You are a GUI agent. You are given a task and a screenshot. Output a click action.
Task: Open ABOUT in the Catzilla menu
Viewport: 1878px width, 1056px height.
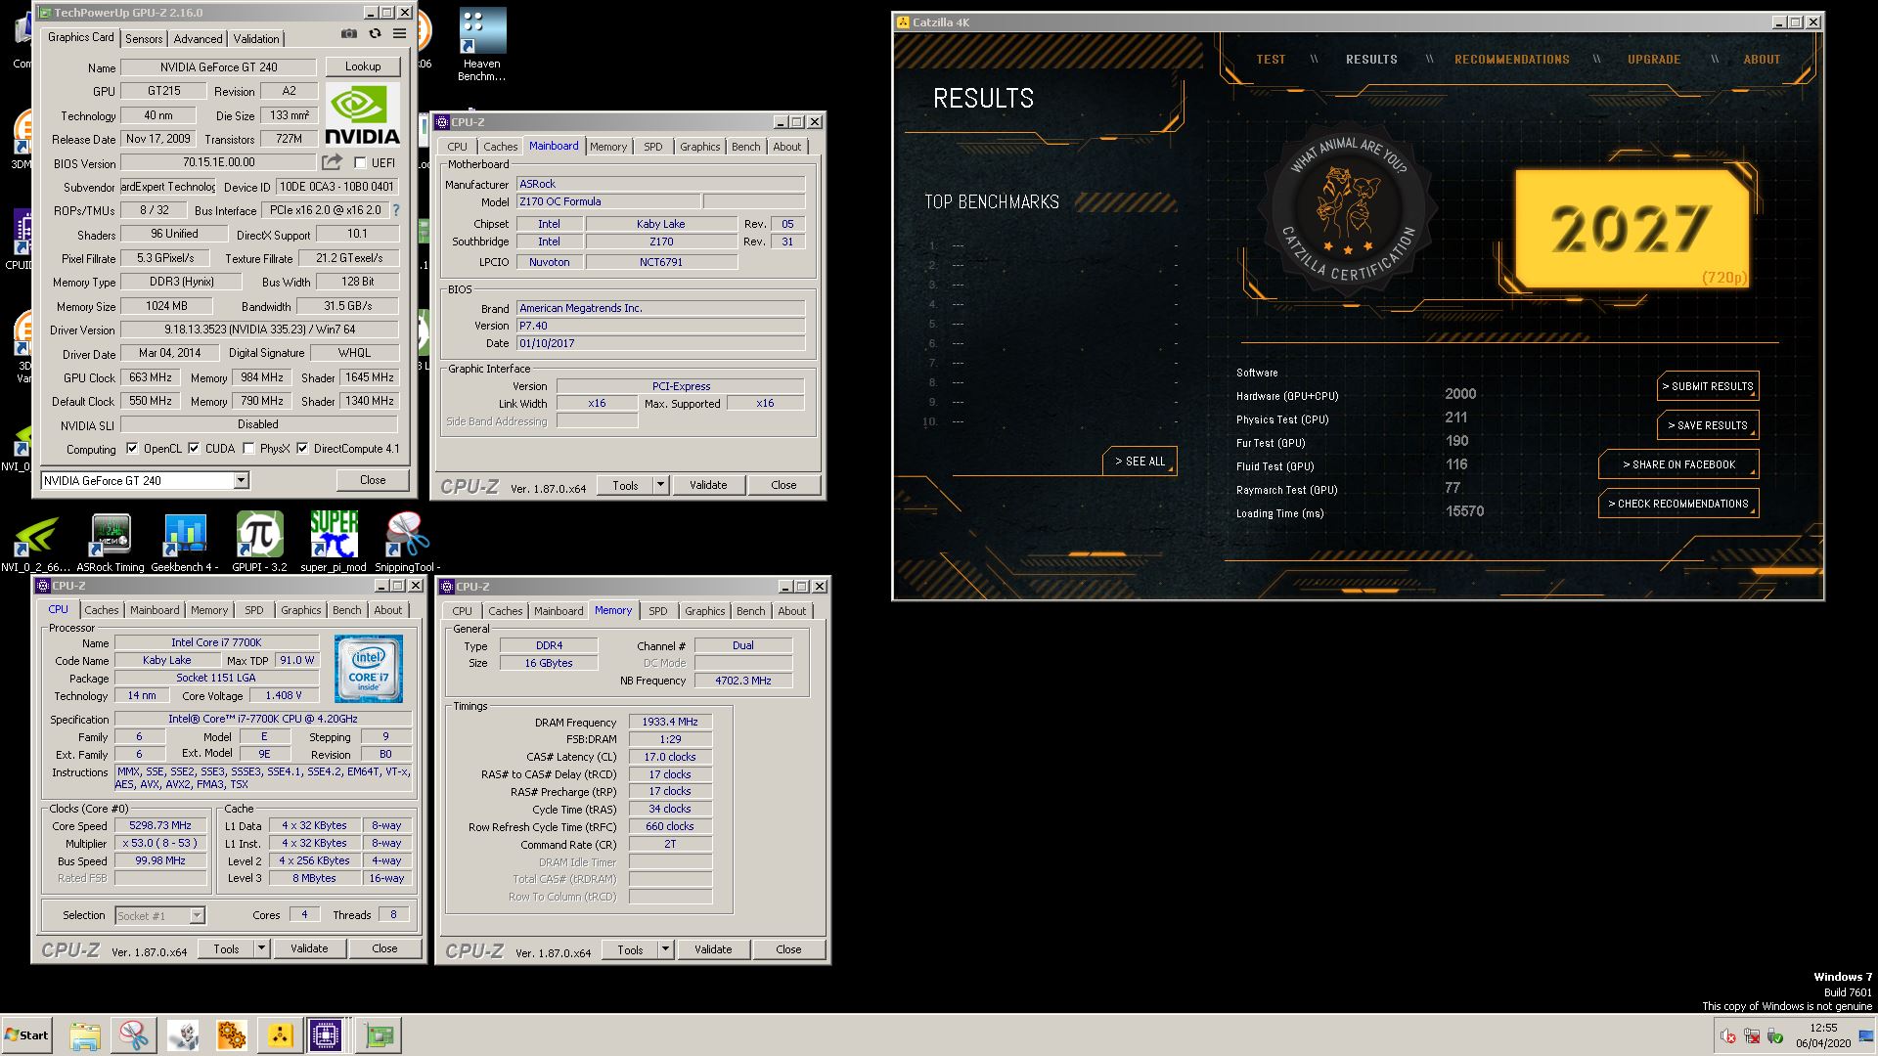pos(1762,60)
